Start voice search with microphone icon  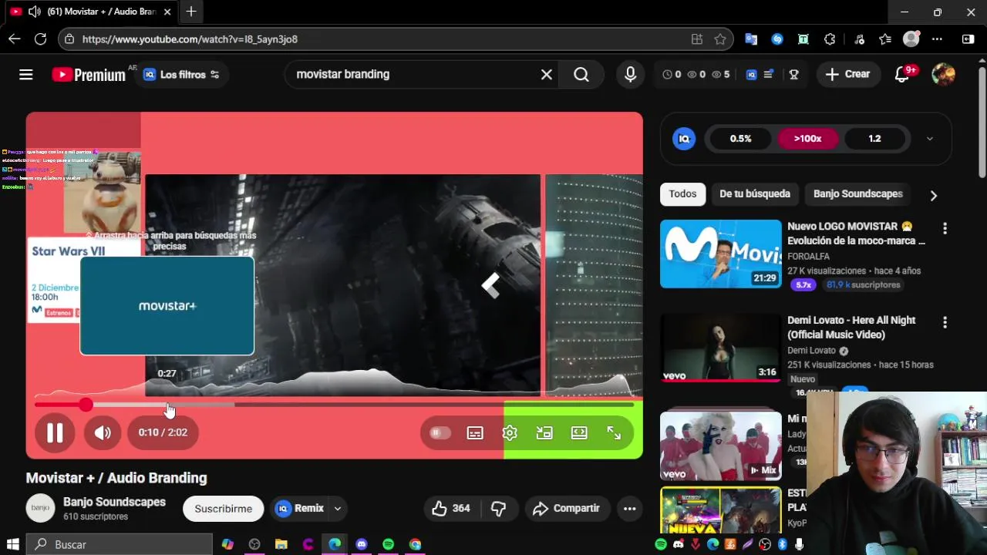pyautogui.click(x=631, y=75)
